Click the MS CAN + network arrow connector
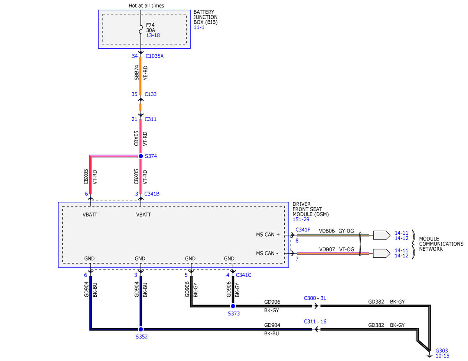Viewport: 468px width, 361px height. tap(381, 235)
